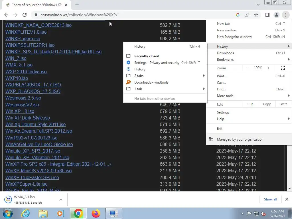Click Copy in Edit row

(x=267, y=104)
